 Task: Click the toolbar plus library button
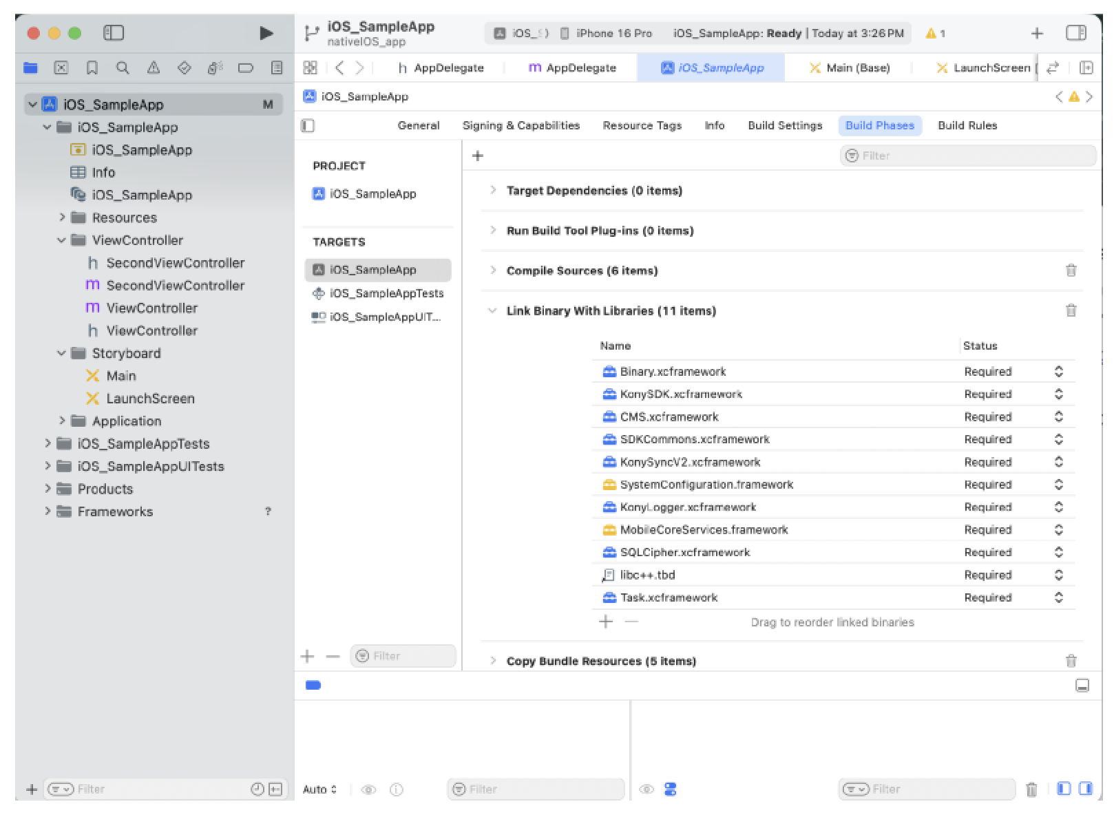(1037, 33)
